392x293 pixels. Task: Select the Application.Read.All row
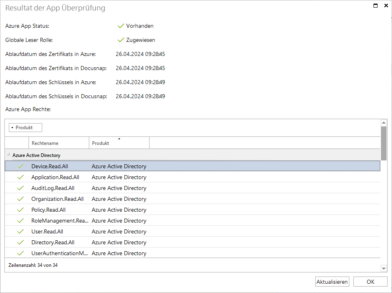193,177
